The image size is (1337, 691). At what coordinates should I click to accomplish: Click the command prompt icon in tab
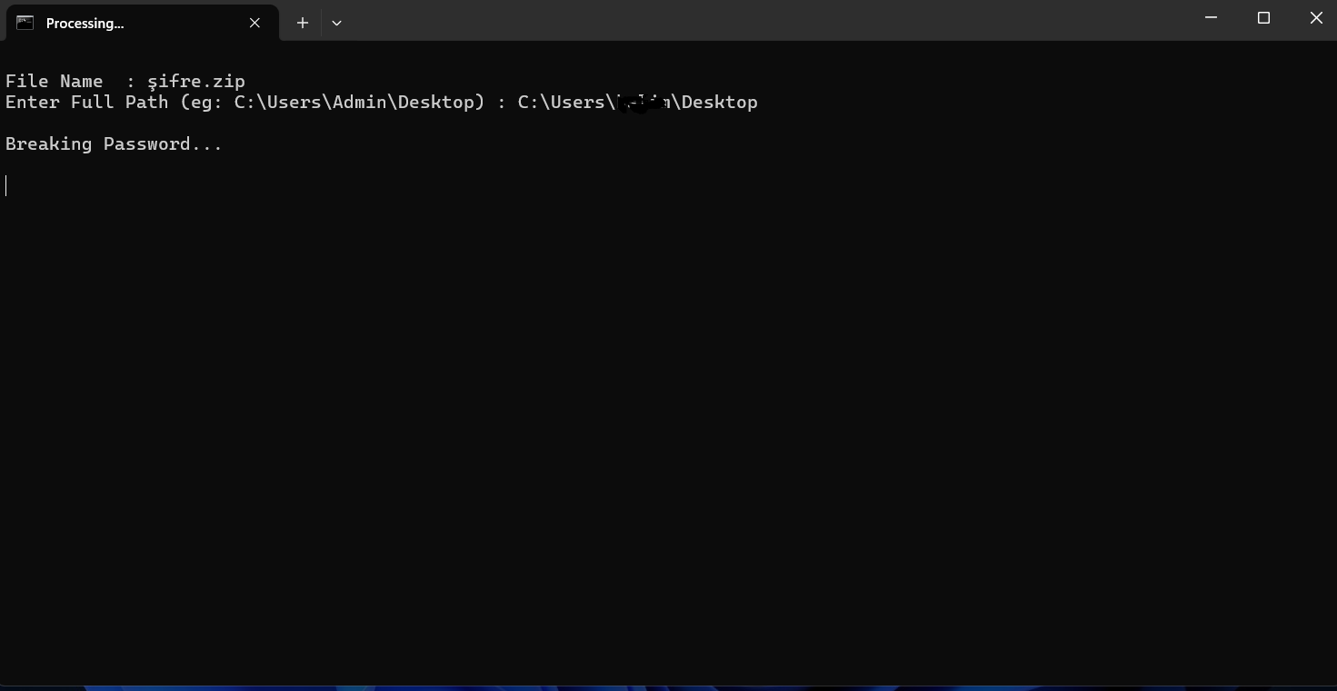point(25,23)
